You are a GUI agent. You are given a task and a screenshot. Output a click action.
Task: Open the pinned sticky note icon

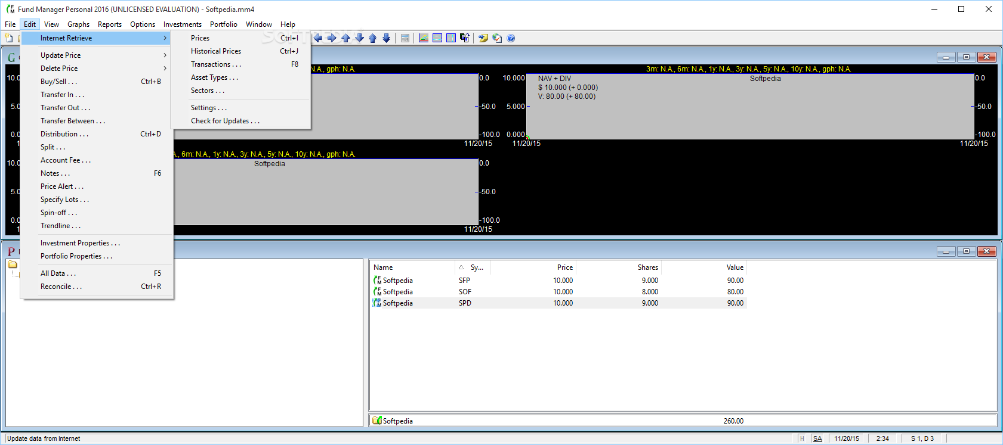coord(483,38)
